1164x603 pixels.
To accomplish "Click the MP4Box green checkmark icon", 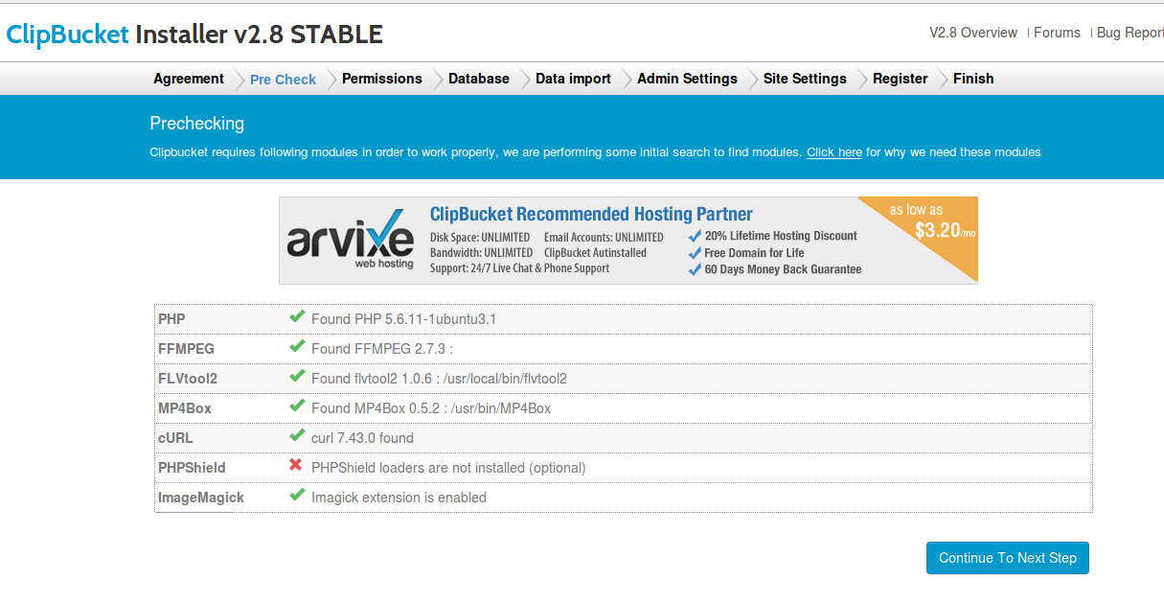I will [x=297, y=406].
